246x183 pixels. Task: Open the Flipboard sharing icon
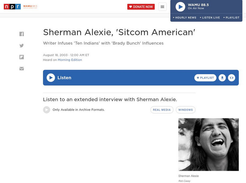22,57
